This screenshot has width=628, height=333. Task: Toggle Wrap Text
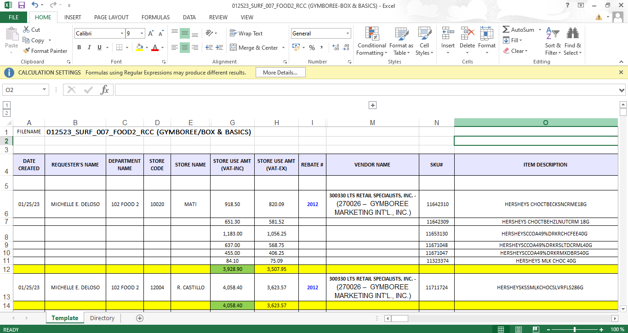(246, 34)
